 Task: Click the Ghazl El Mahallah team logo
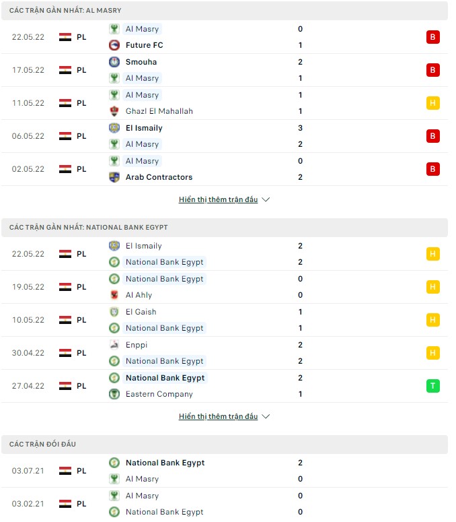click(114, 111)
